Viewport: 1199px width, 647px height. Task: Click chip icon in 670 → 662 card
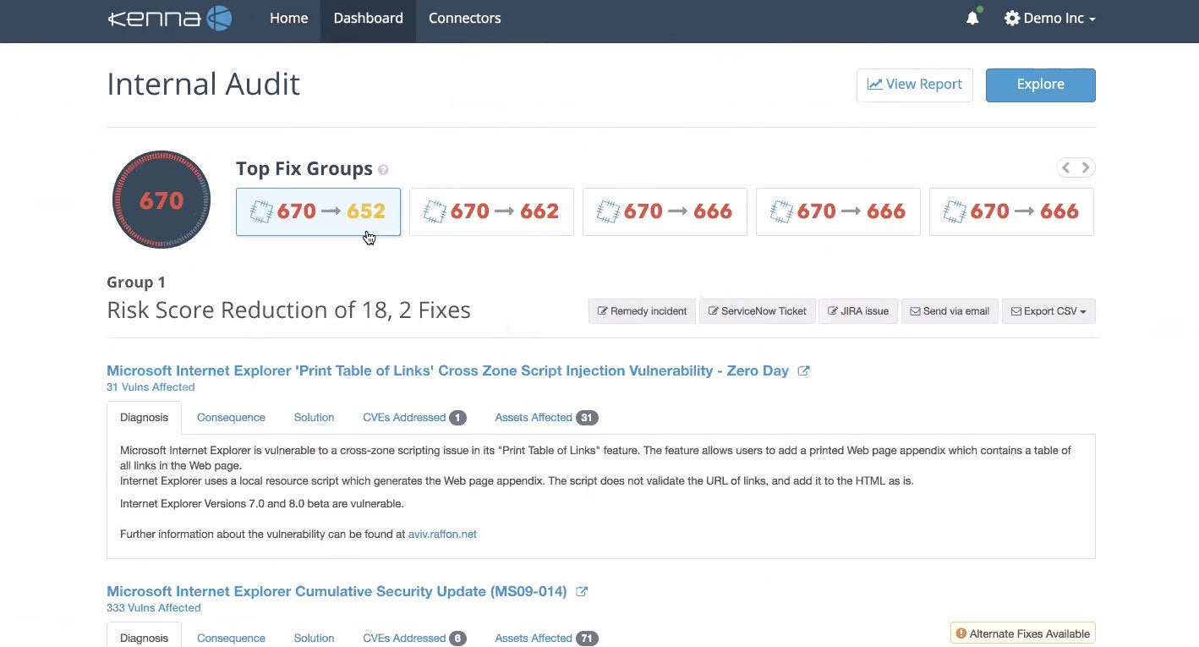[x=435, y=211]
